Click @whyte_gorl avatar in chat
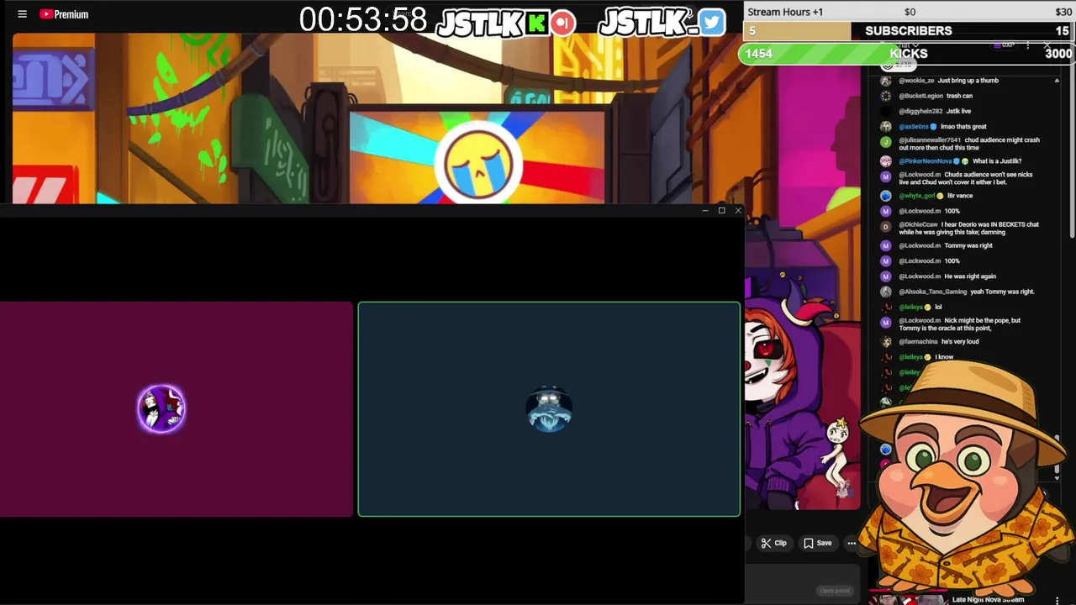The height and width of the screenshot is (605, 1076). coord(885,196)
